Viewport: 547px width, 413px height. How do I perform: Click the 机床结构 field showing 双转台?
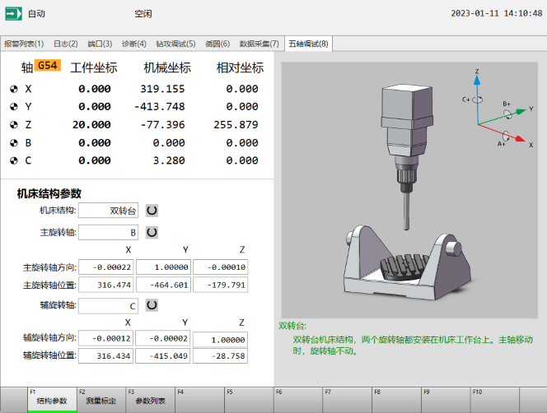[109, 211]
